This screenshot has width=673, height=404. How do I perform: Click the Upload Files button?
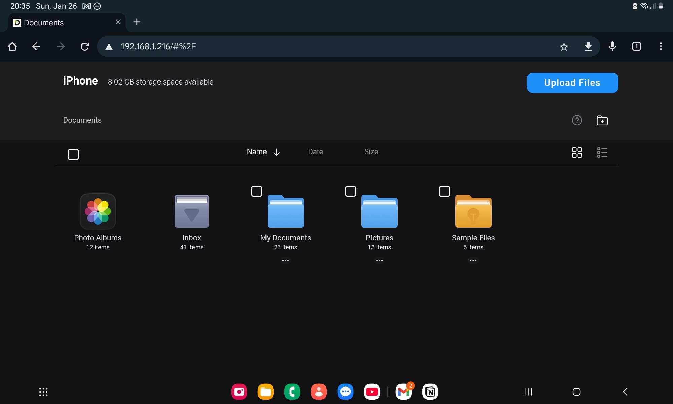point(572,83)
